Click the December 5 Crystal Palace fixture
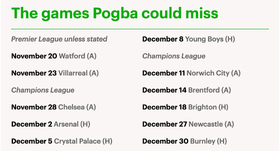280x151 pixels. [x=62, y=141]
